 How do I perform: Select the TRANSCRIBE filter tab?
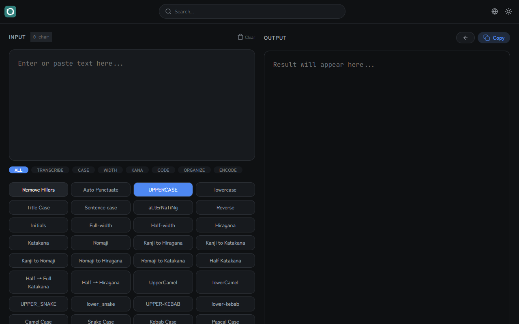[x=50, y=170]
